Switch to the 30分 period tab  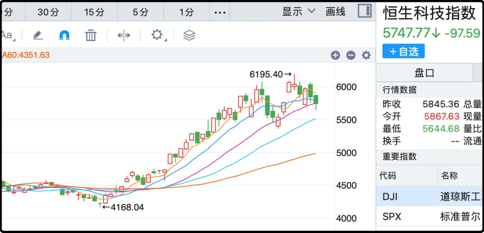48,12
